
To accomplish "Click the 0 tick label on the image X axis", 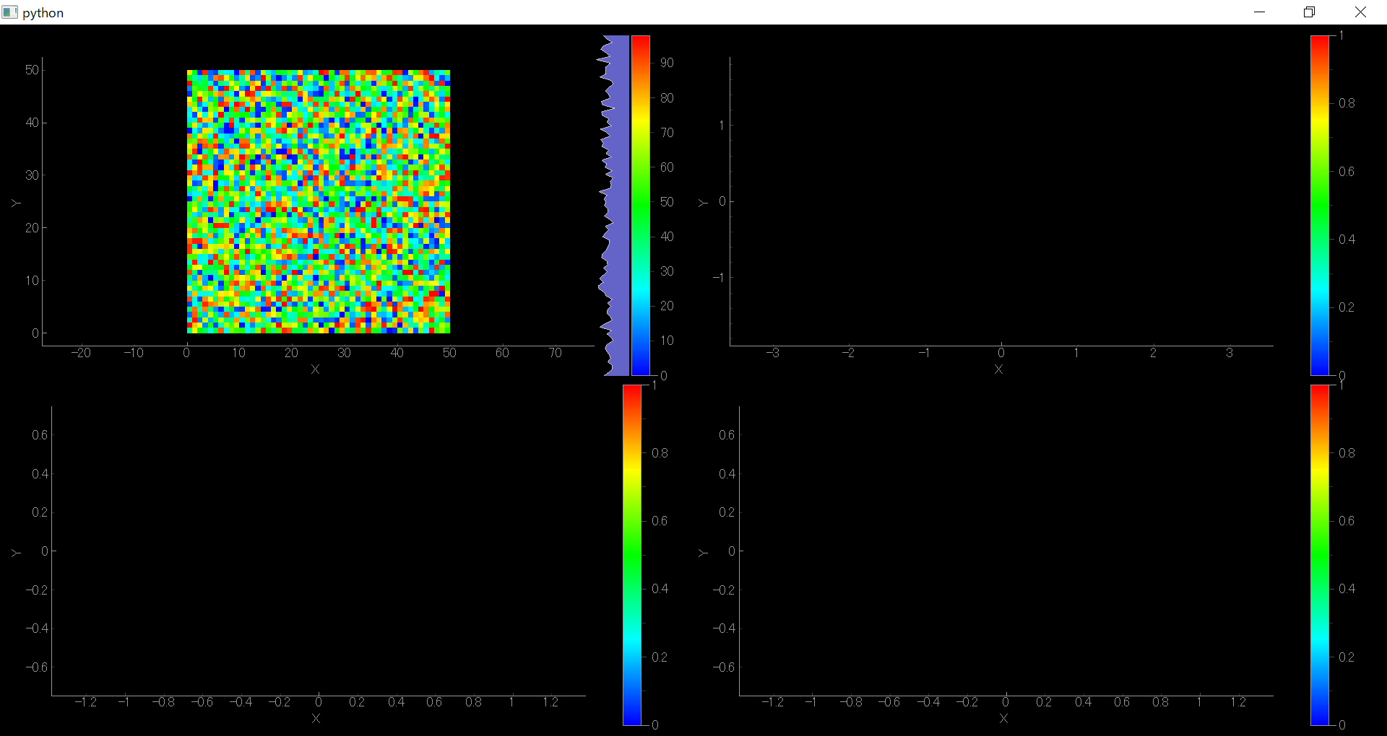I will click(x=186, y=353).
